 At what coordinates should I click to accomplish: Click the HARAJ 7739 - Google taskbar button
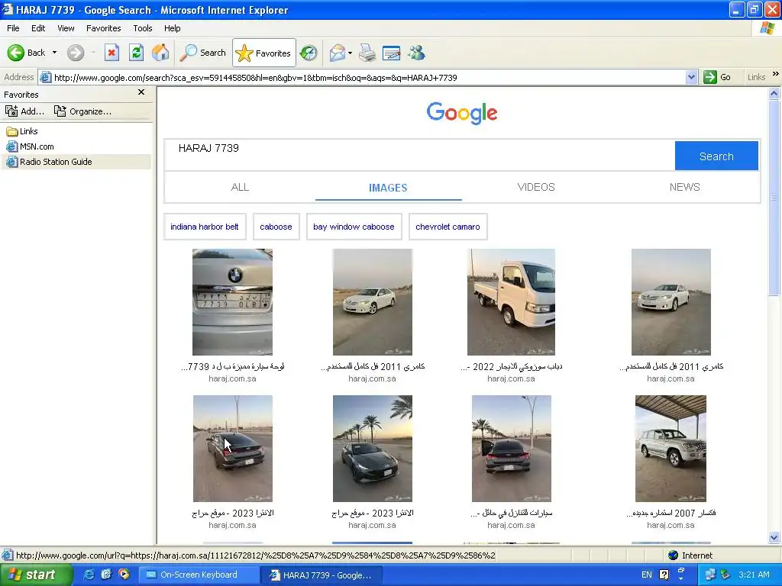pyautogui.click(x=322, y=575)
